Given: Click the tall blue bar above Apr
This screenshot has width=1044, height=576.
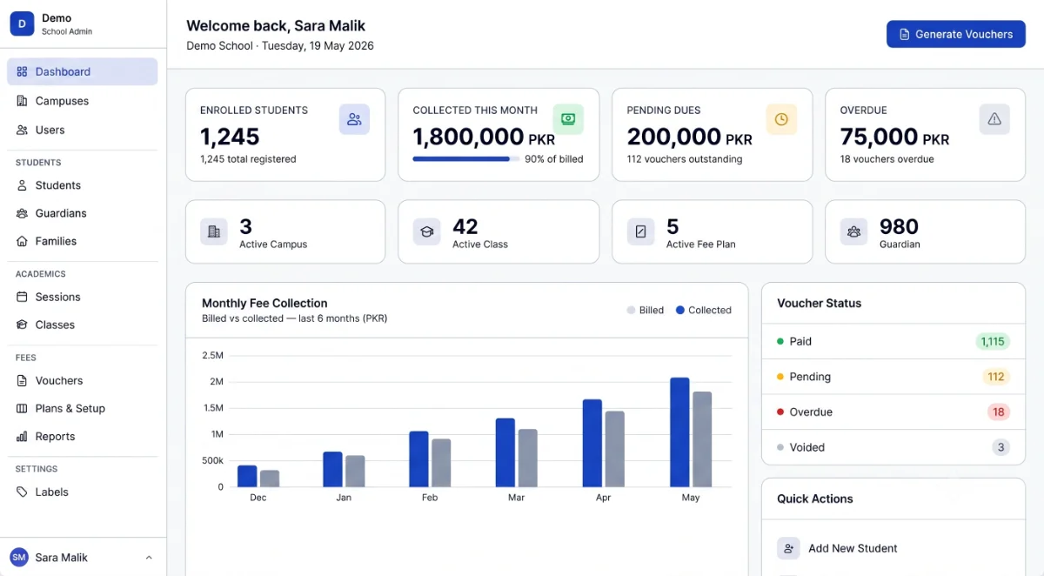Looking at the screenshot, I should click(592, 444).
